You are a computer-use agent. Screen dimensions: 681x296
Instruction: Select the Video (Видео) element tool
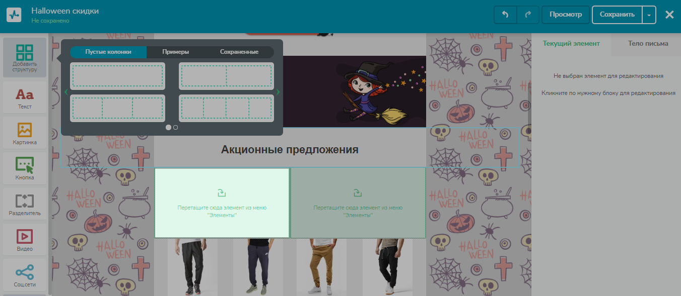[x=24, y=240]
